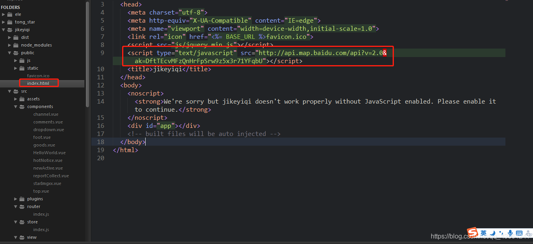Open HelloWorld.vue file
Viewport: 533px width, 244px height.
tap(49, 153)
